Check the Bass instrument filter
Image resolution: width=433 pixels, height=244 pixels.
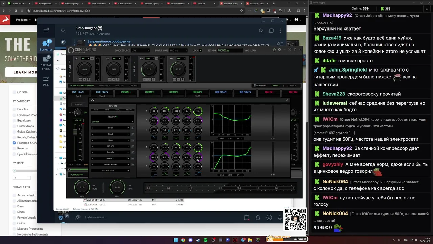14,206
